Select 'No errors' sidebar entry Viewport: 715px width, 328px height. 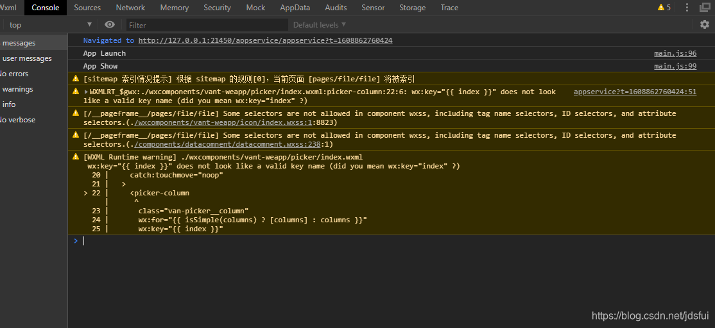(34, 74)
